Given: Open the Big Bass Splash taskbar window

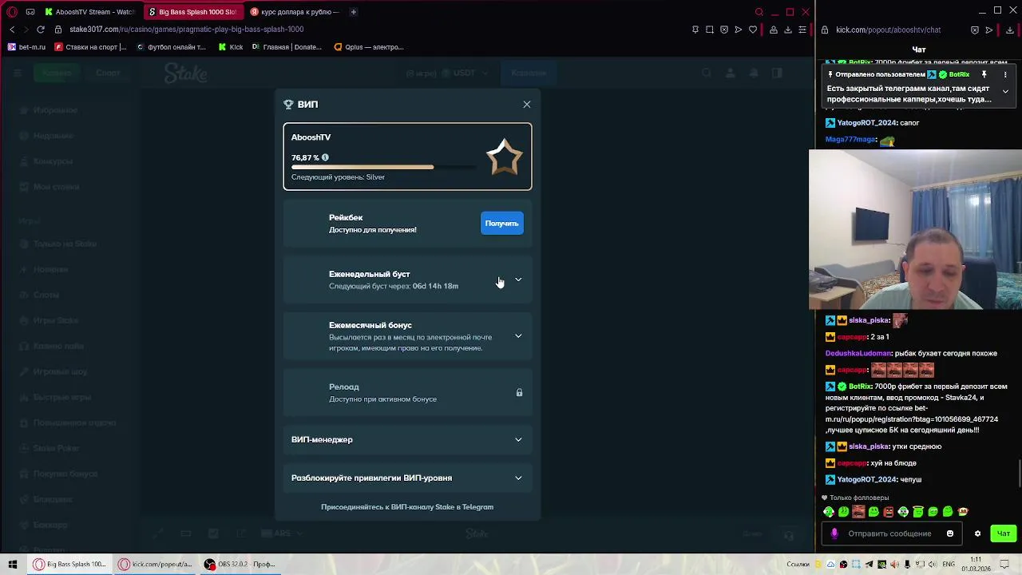Looking at the screenshot, I should [69, 565].
